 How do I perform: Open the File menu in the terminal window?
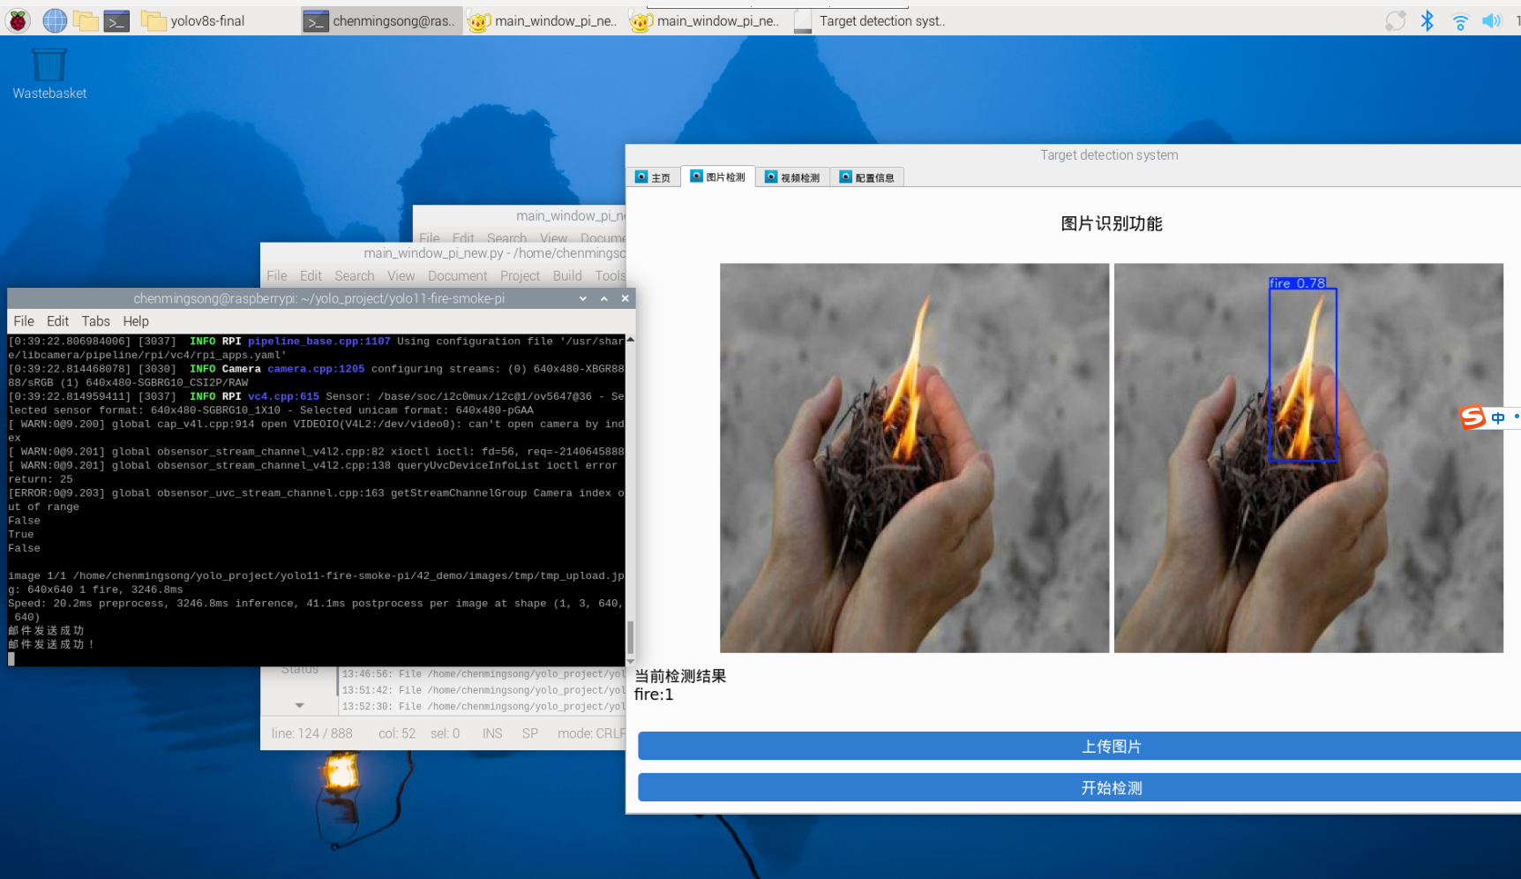point(24,321)
